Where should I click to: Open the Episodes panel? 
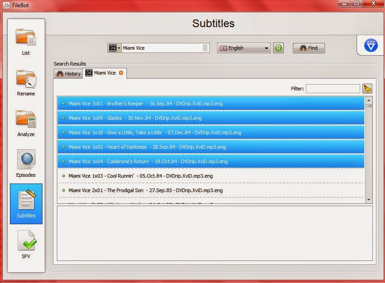pyautogui.click(x=26, y=164)
